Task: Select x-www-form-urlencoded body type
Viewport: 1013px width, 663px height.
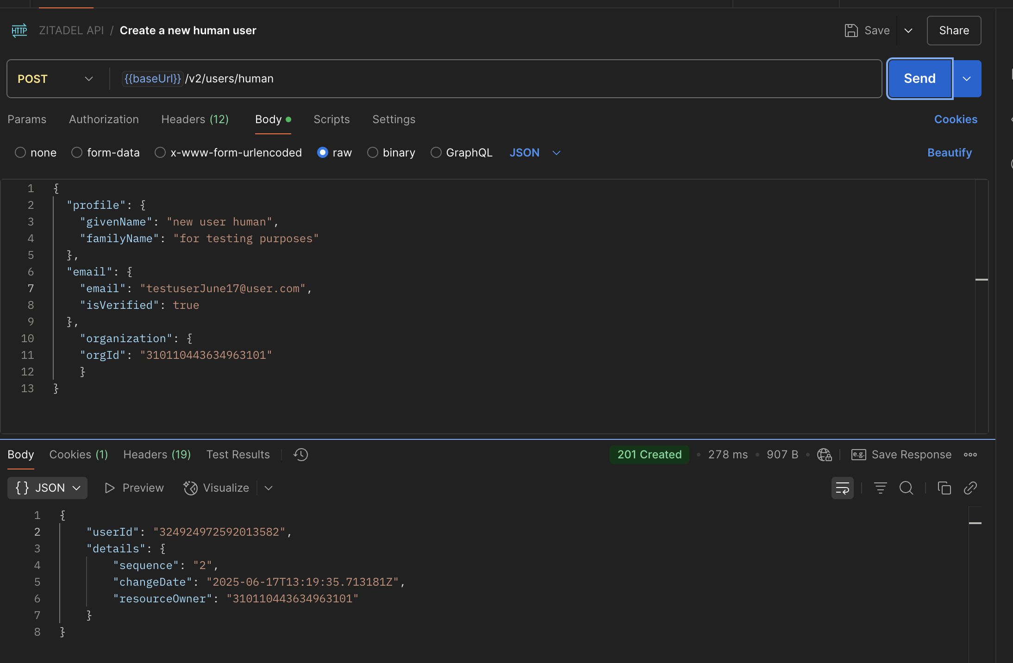Action: (x=160, y=152)
